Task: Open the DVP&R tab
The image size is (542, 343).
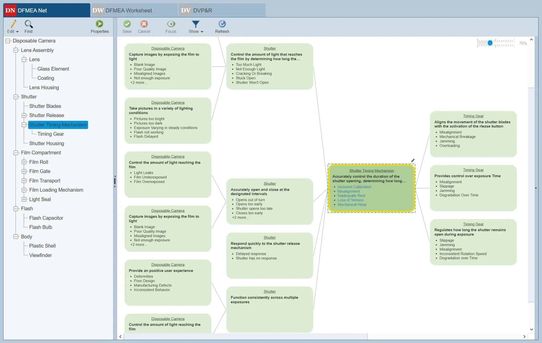Action: pos(202,10)
